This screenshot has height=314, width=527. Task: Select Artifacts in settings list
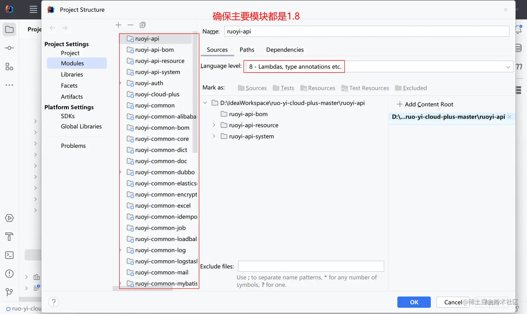pos(72,97)
